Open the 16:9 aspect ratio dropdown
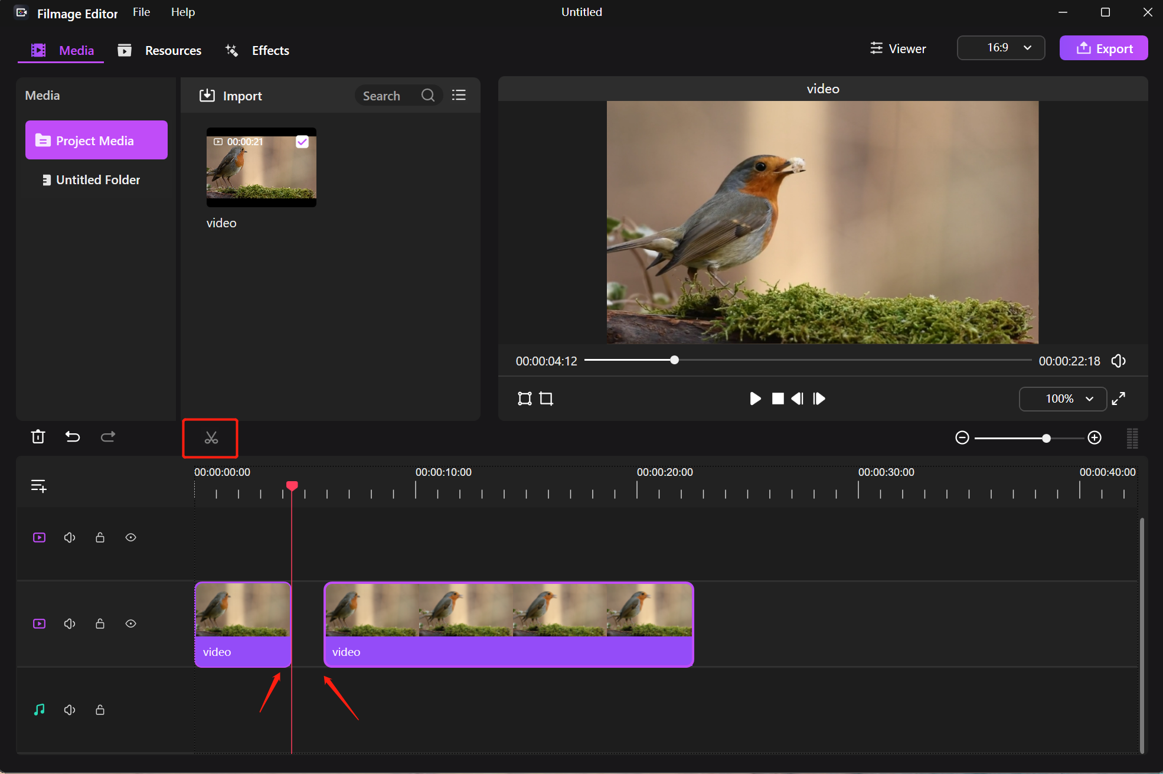This screenshot has height=774, width=1163. pyautogui.click(x=1001, y=48)
